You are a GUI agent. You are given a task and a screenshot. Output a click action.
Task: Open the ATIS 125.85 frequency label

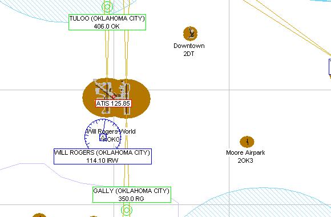(x=114, y=103)
